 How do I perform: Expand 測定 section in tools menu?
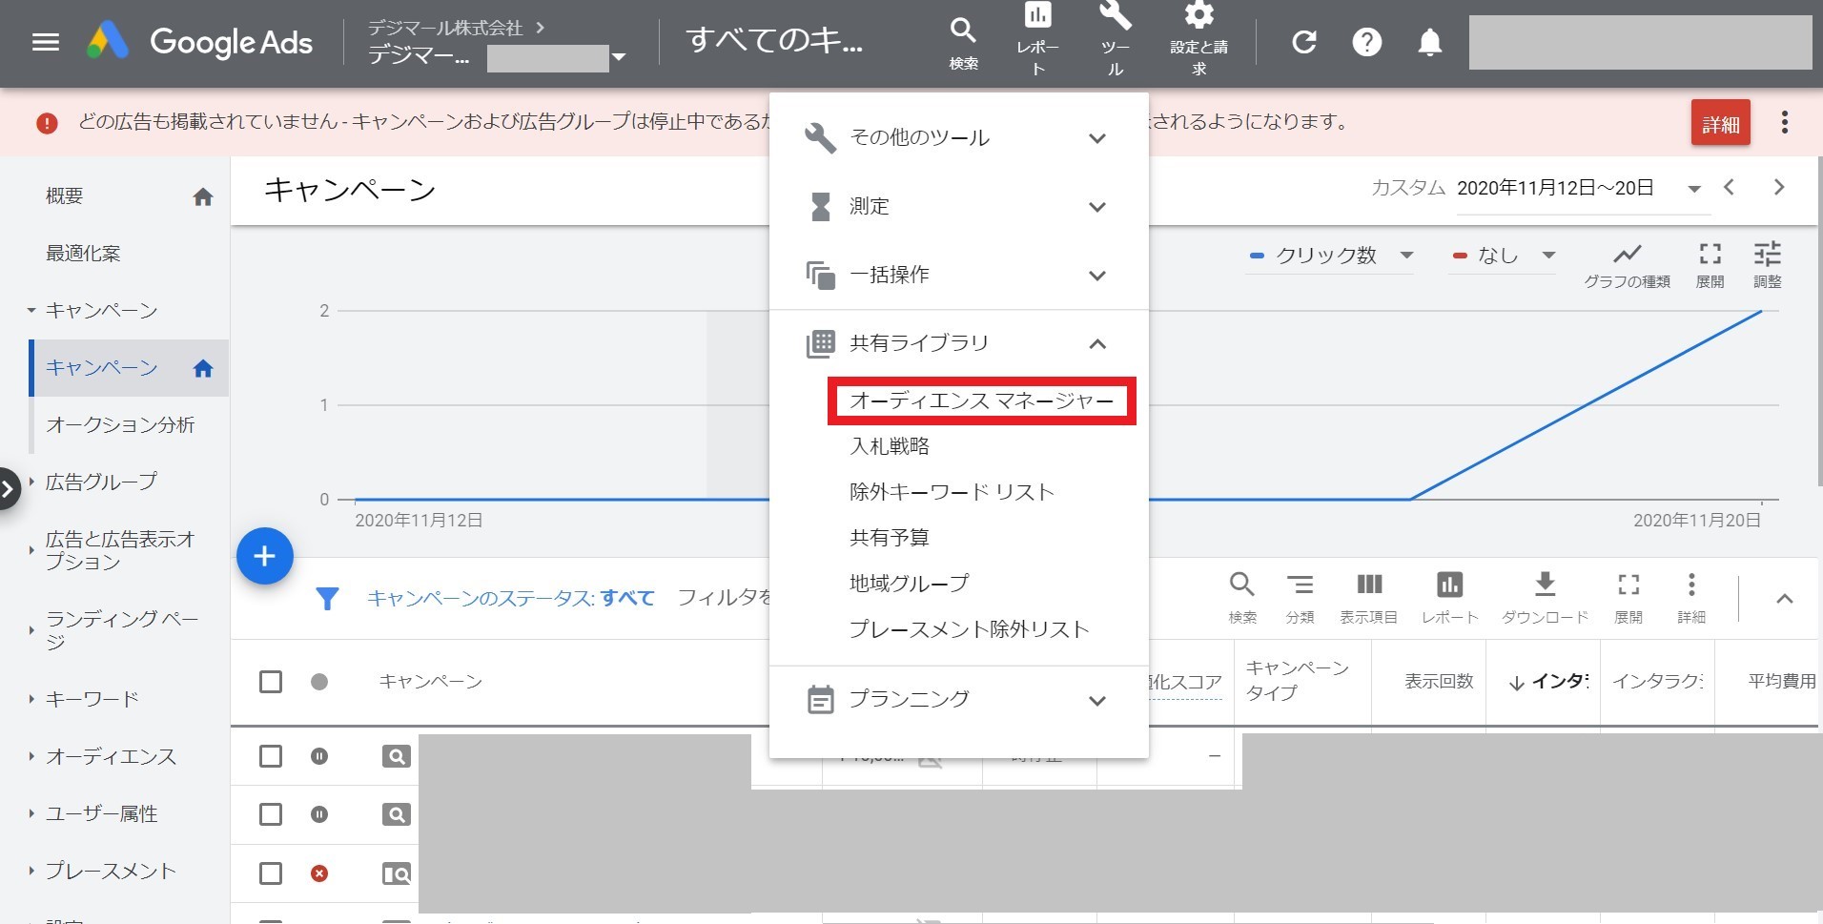pos(958,207)
